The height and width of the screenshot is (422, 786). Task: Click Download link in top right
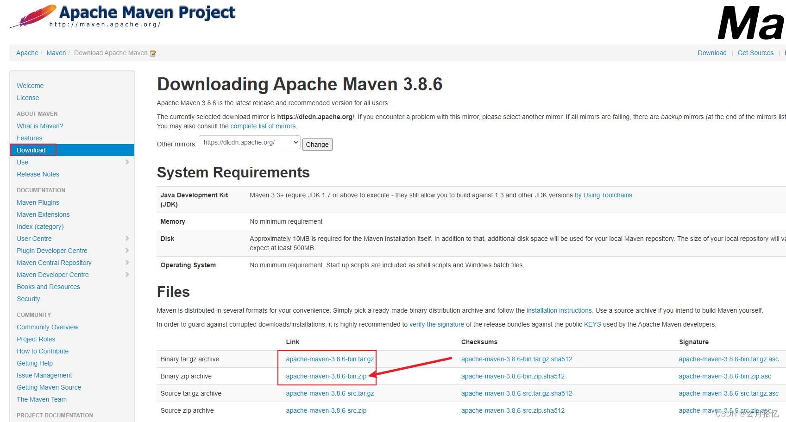[x=712, y=53]
